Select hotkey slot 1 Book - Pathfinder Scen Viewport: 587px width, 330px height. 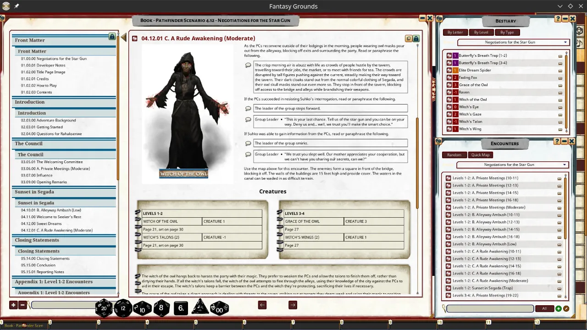tap(24, 325)
